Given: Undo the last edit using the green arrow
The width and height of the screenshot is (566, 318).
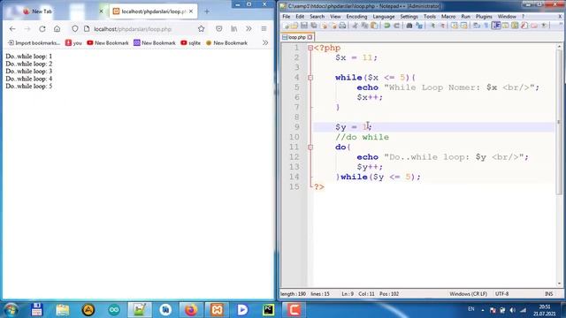Looking at the screenshot, I should click(x=386, y=26).
